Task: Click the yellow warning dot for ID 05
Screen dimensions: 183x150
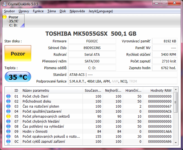Action: [8, 116]
